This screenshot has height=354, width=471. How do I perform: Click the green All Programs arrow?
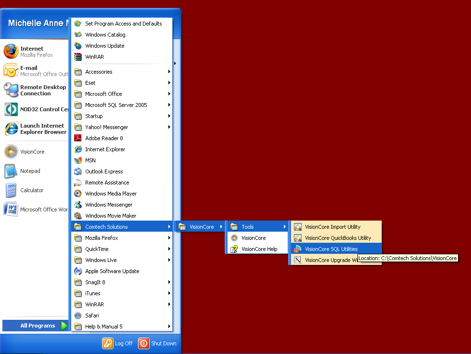(64, 326)
